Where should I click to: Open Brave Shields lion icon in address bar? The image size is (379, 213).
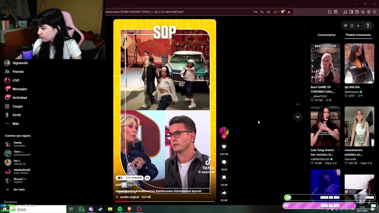click(x=283, y=12)
